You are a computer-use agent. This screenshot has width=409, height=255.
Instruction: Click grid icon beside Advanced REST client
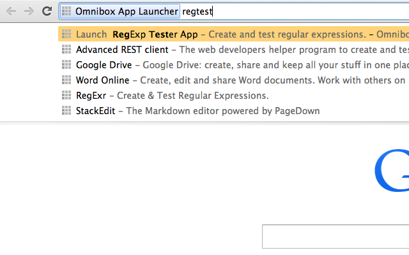(66, 49)
